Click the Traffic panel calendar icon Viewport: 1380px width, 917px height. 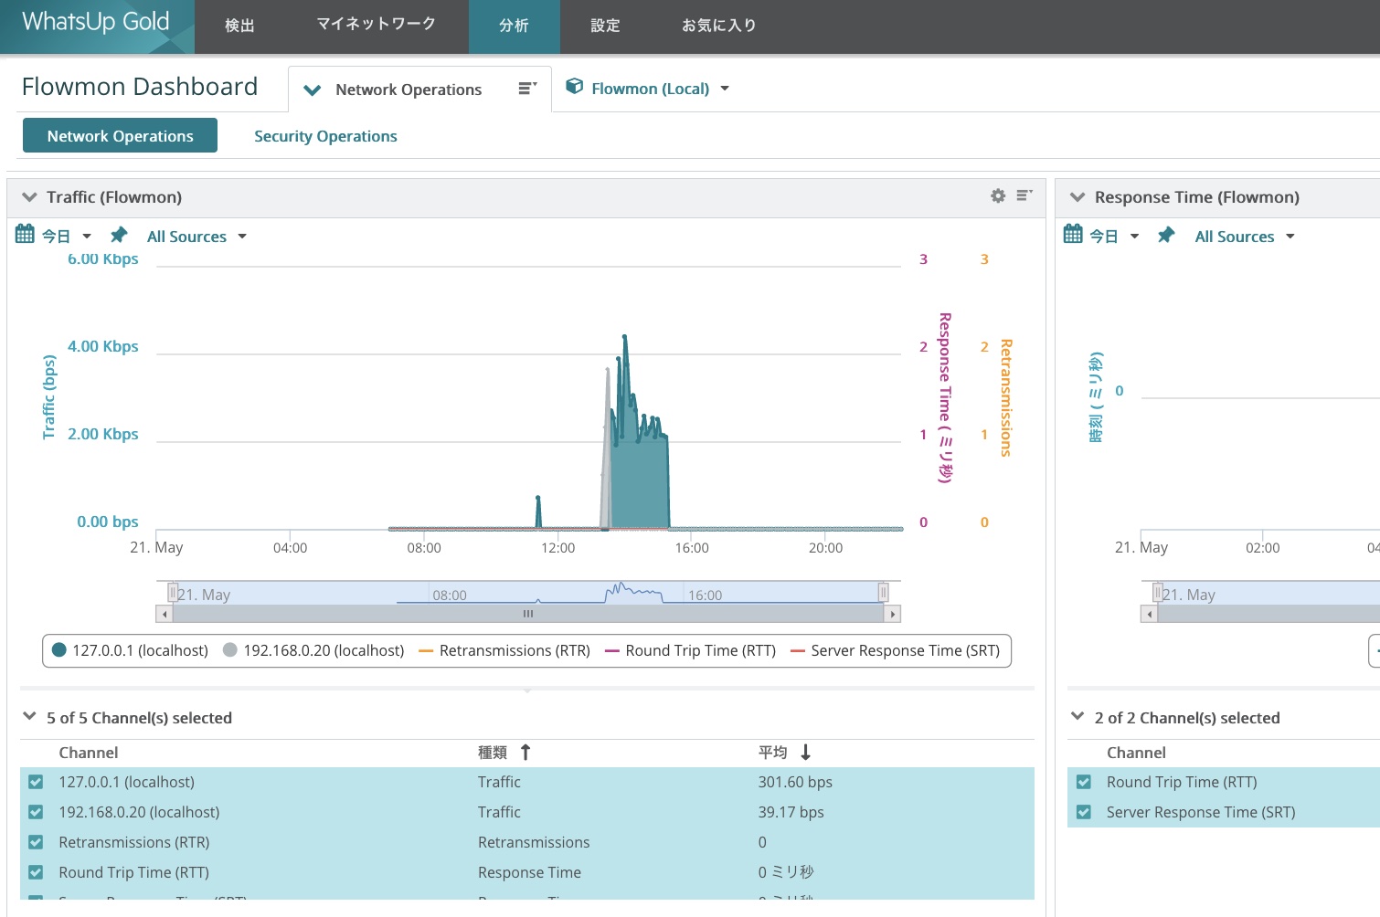[x=25, y=235]
